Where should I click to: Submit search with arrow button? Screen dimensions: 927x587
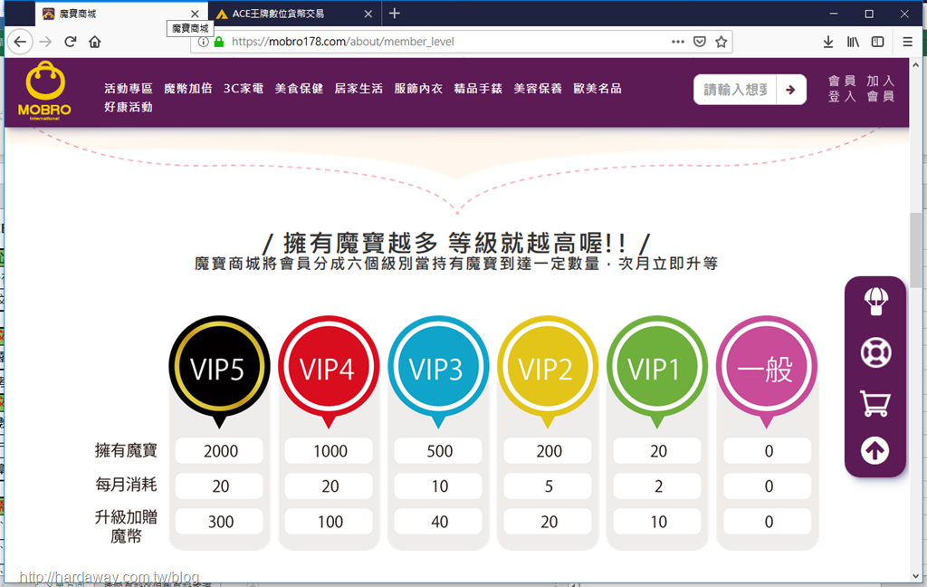tap(791, 90)
